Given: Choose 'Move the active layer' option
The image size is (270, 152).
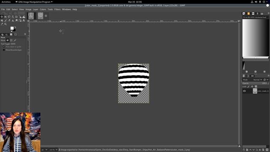Looking at the screenshot, I should [x=12, y=50].
